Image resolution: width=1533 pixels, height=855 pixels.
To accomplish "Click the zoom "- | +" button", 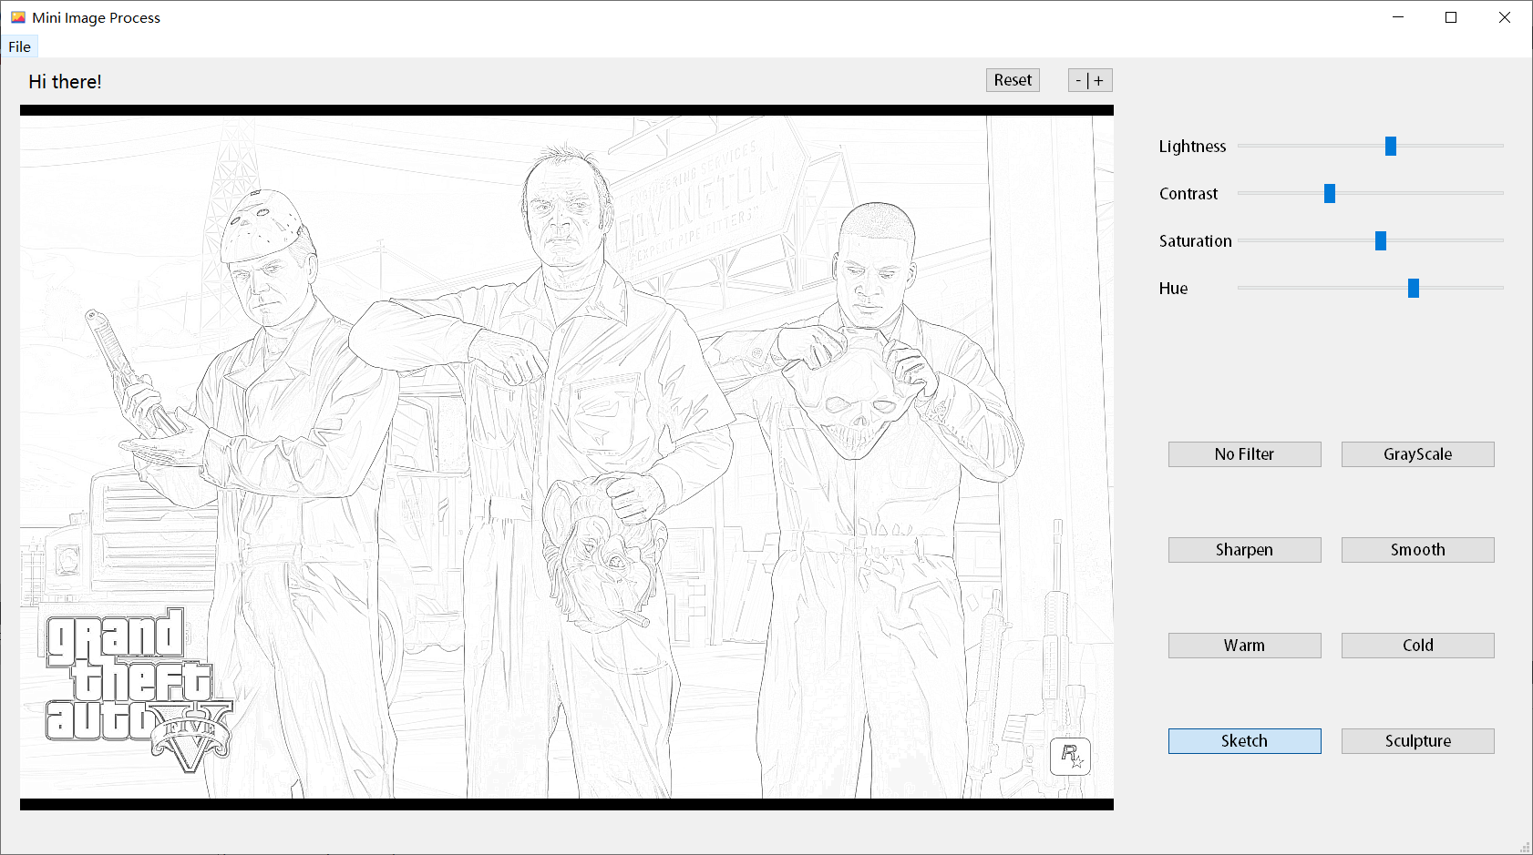I will (1090, 80).
